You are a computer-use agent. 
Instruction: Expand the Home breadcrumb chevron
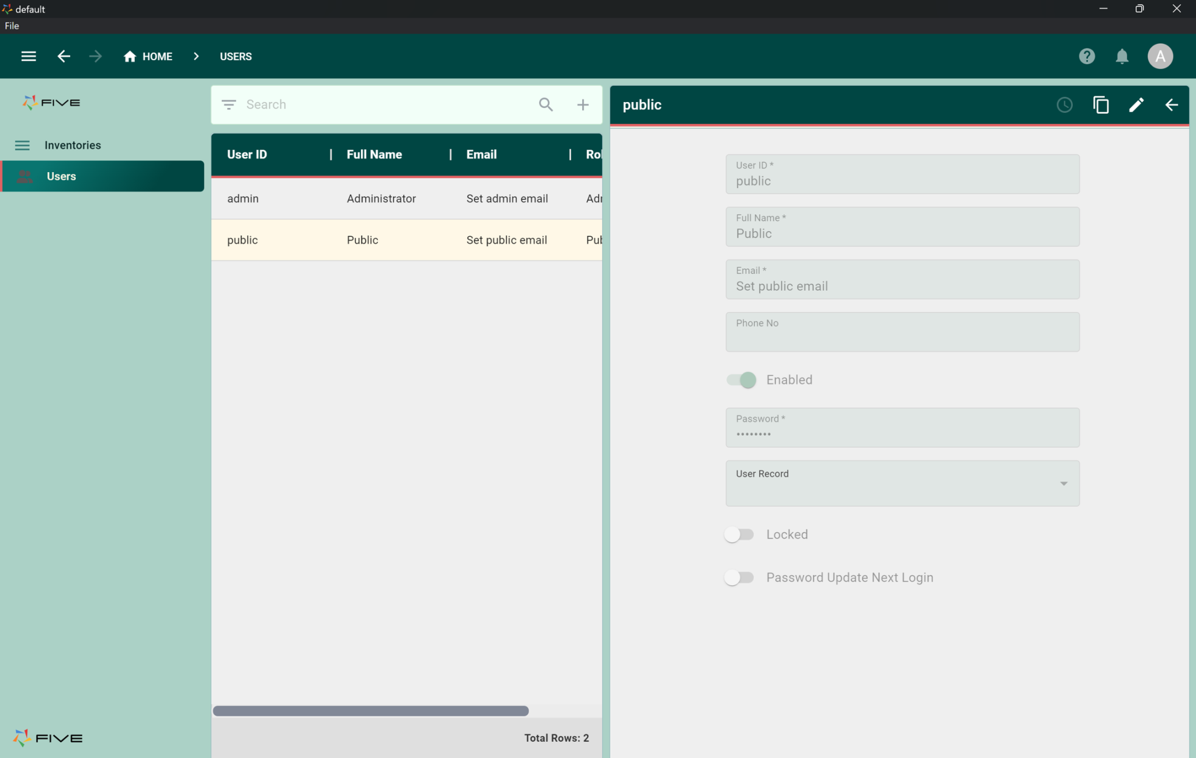coord(196,56)
